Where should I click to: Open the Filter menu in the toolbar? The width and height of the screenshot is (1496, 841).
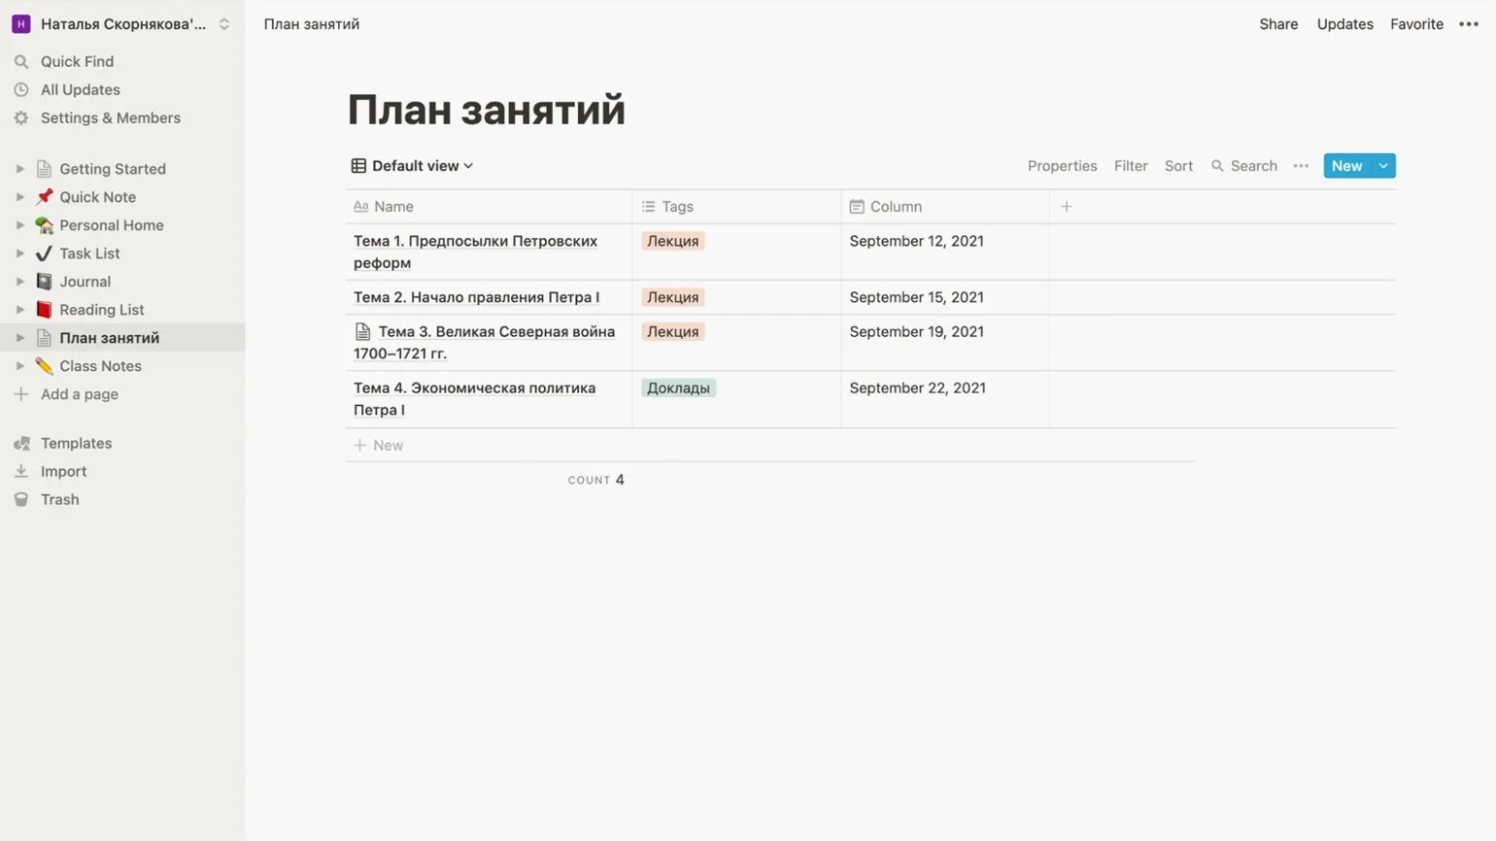pyautogui.click(x=1131, y=166)
